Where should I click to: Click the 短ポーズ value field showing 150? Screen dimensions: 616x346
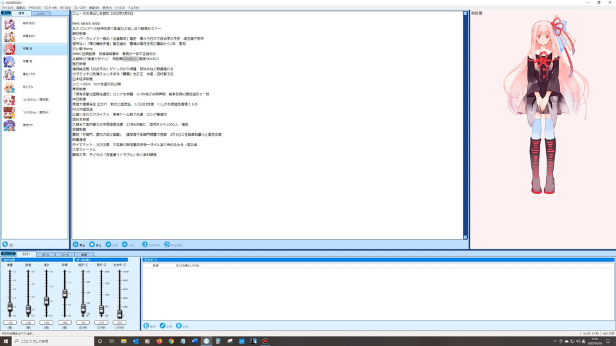point(83,322)
